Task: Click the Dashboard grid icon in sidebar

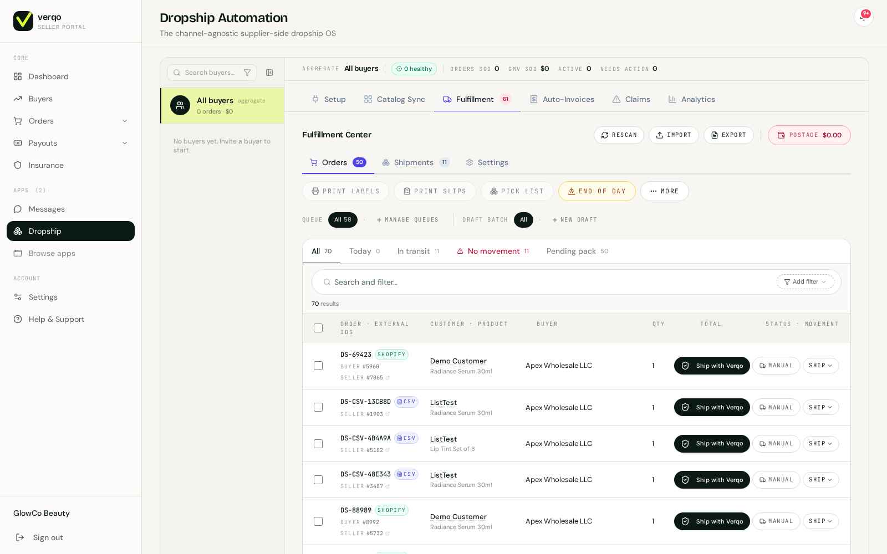Action: pyautogui.click(x=18, y=76)
